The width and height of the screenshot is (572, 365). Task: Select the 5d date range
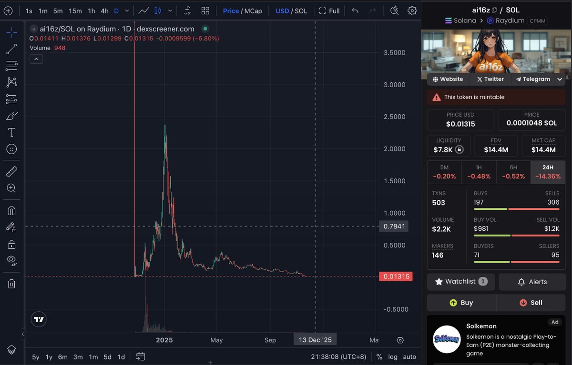[107, 356]
